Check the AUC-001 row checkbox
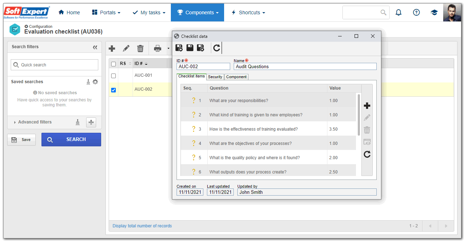This screenshot has height=242, width=465. point(114,76)
